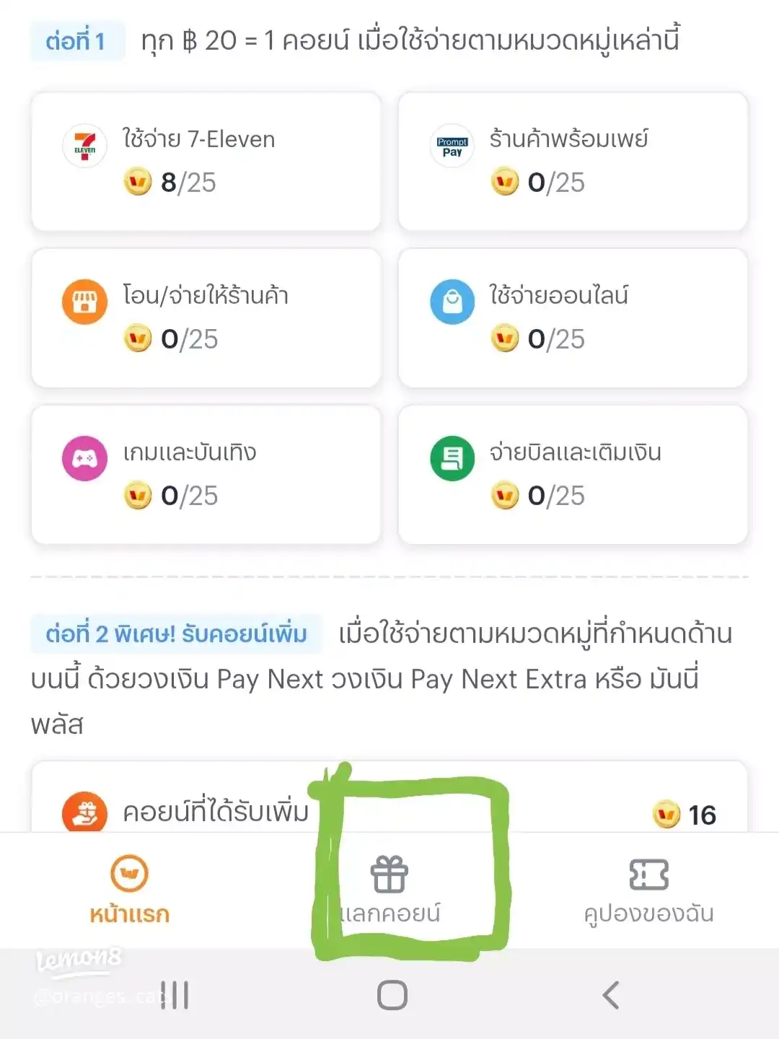This screenshot has height=1039, width=779.
Task: Open the ใช้จ่ายออนไลน์ category card
Action: coord(573,317)
